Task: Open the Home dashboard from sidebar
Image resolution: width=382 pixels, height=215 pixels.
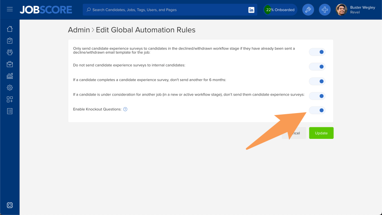Action: click(10, 29)
